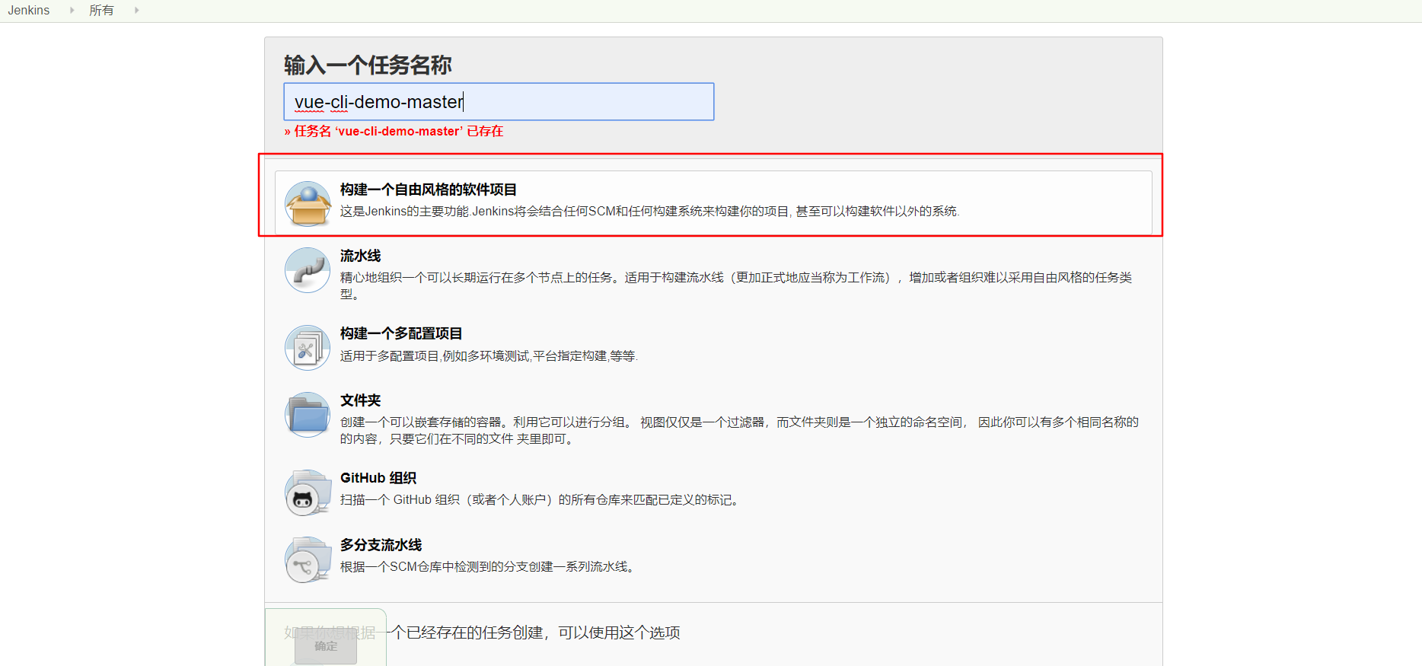Focus the task name input field
The image size is (1422, 666).
(499, 101)
